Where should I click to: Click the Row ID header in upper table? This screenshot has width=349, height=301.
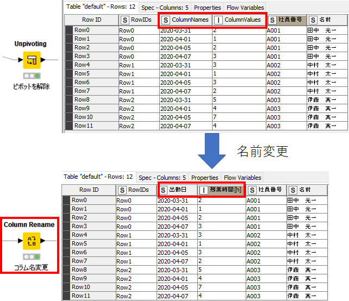(x=91, y=20)
